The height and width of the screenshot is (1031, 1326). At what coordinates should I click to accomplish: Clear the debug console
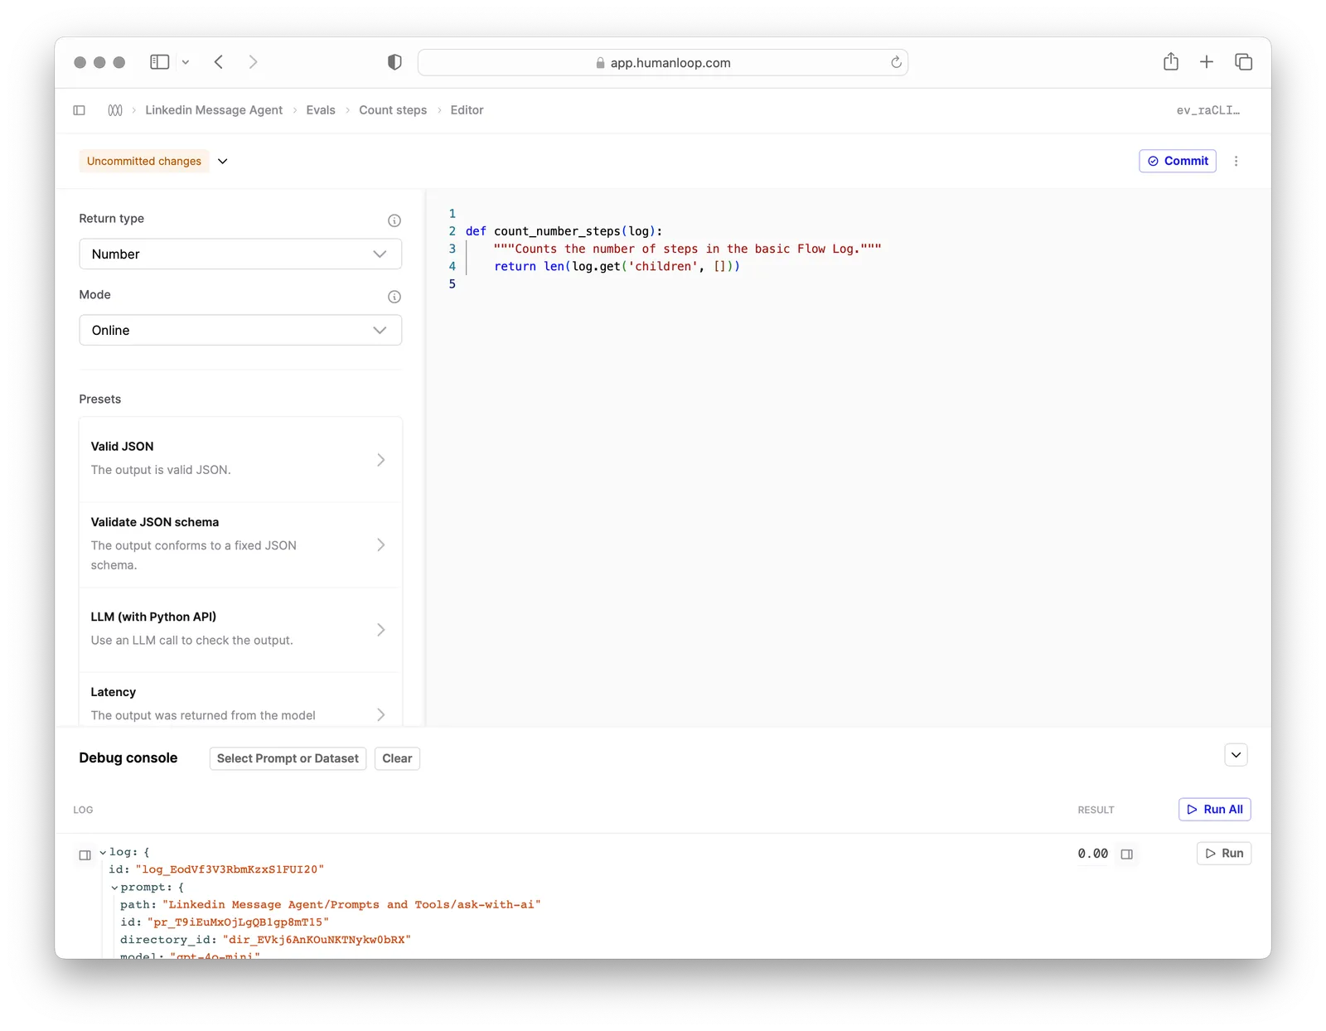coord(397,758)
